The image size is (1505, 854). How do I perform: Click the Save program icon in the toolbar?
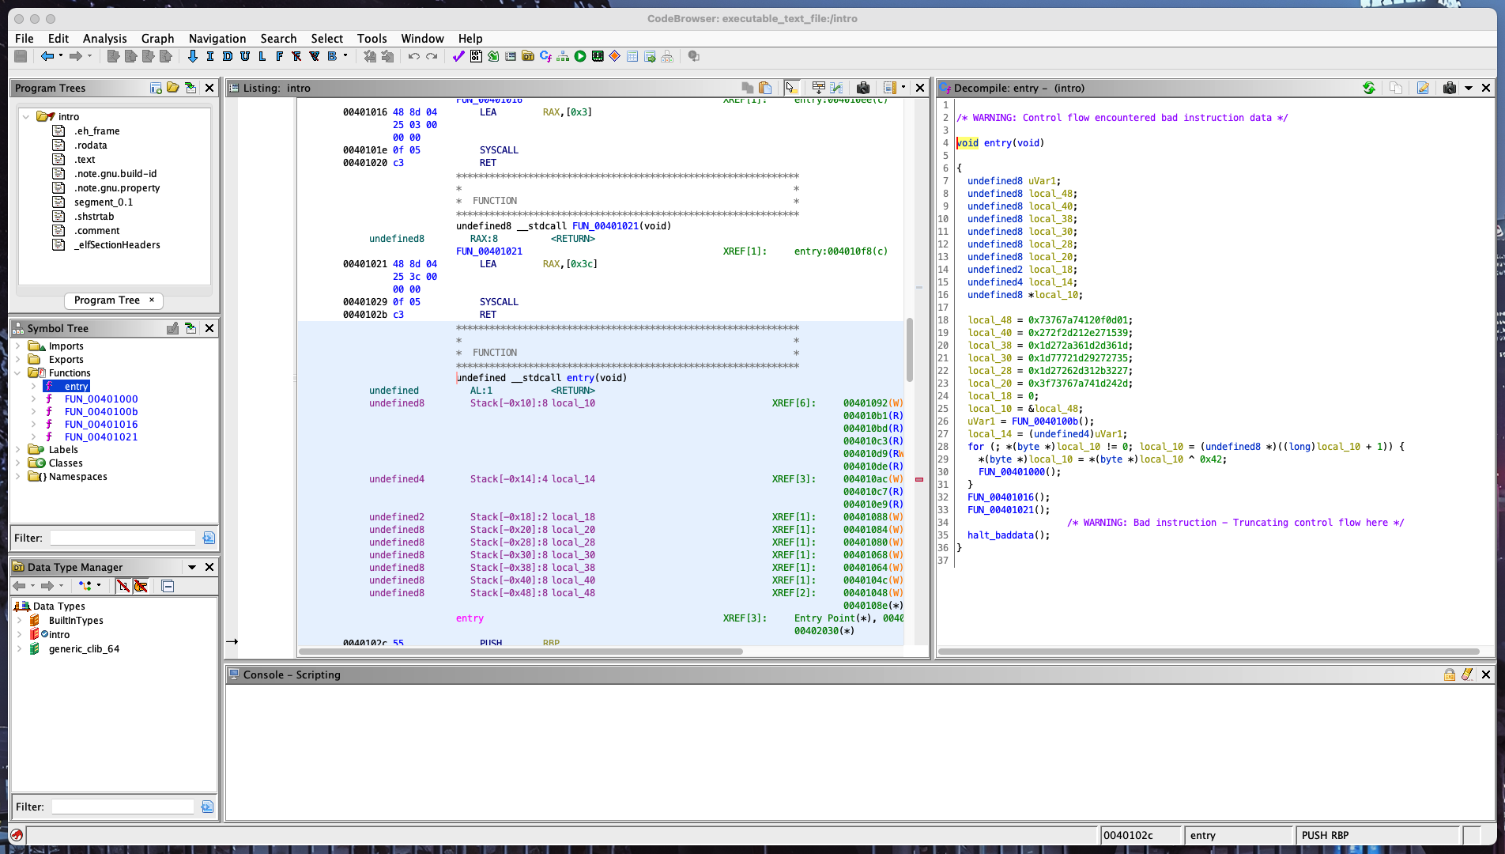tap(21, 56)
